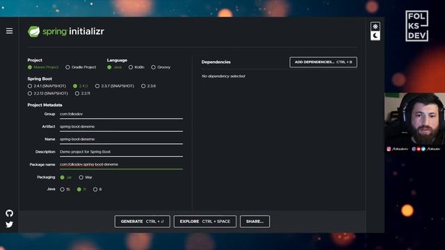
Task: Click the 'Dependencies' heading
Action: [x=216, y=62]
